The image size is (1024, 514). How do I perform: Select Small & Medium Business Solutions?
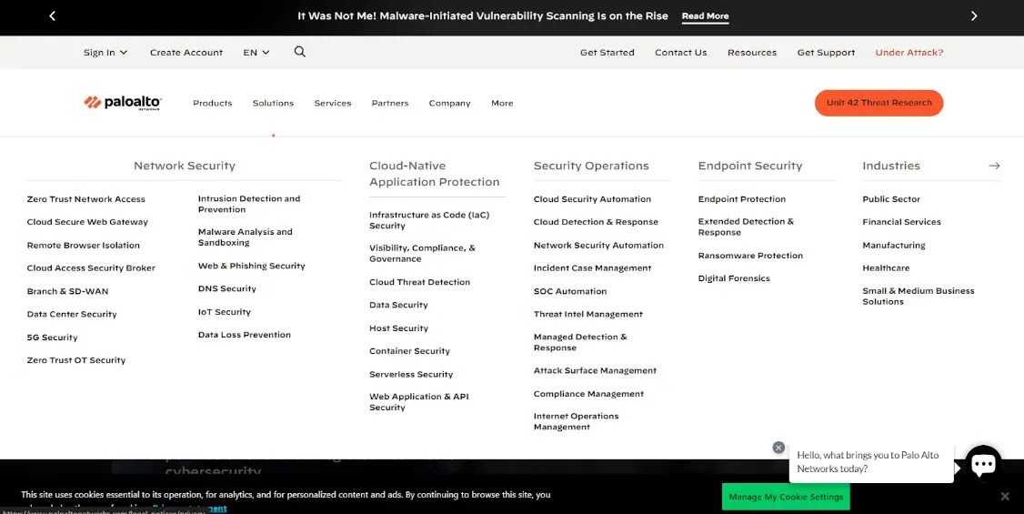(x=919, y=296)
